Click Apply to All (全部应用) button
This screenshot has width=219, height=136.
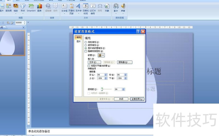point(137,99)
